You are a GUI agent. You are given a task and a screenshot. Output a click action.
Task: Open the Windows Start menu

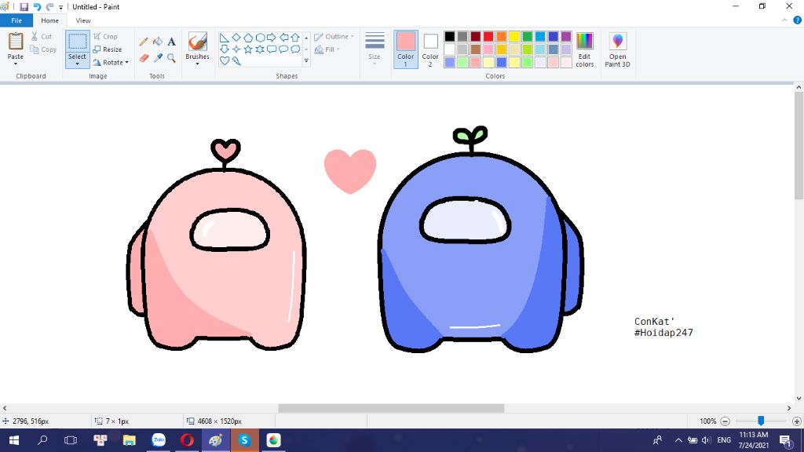pyautogui.click(x=14, y=440)
